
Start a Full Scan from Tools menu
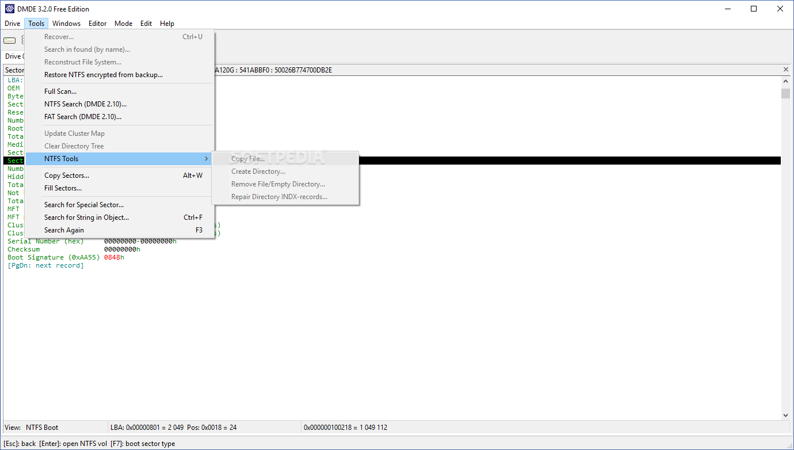coord(120,91)
